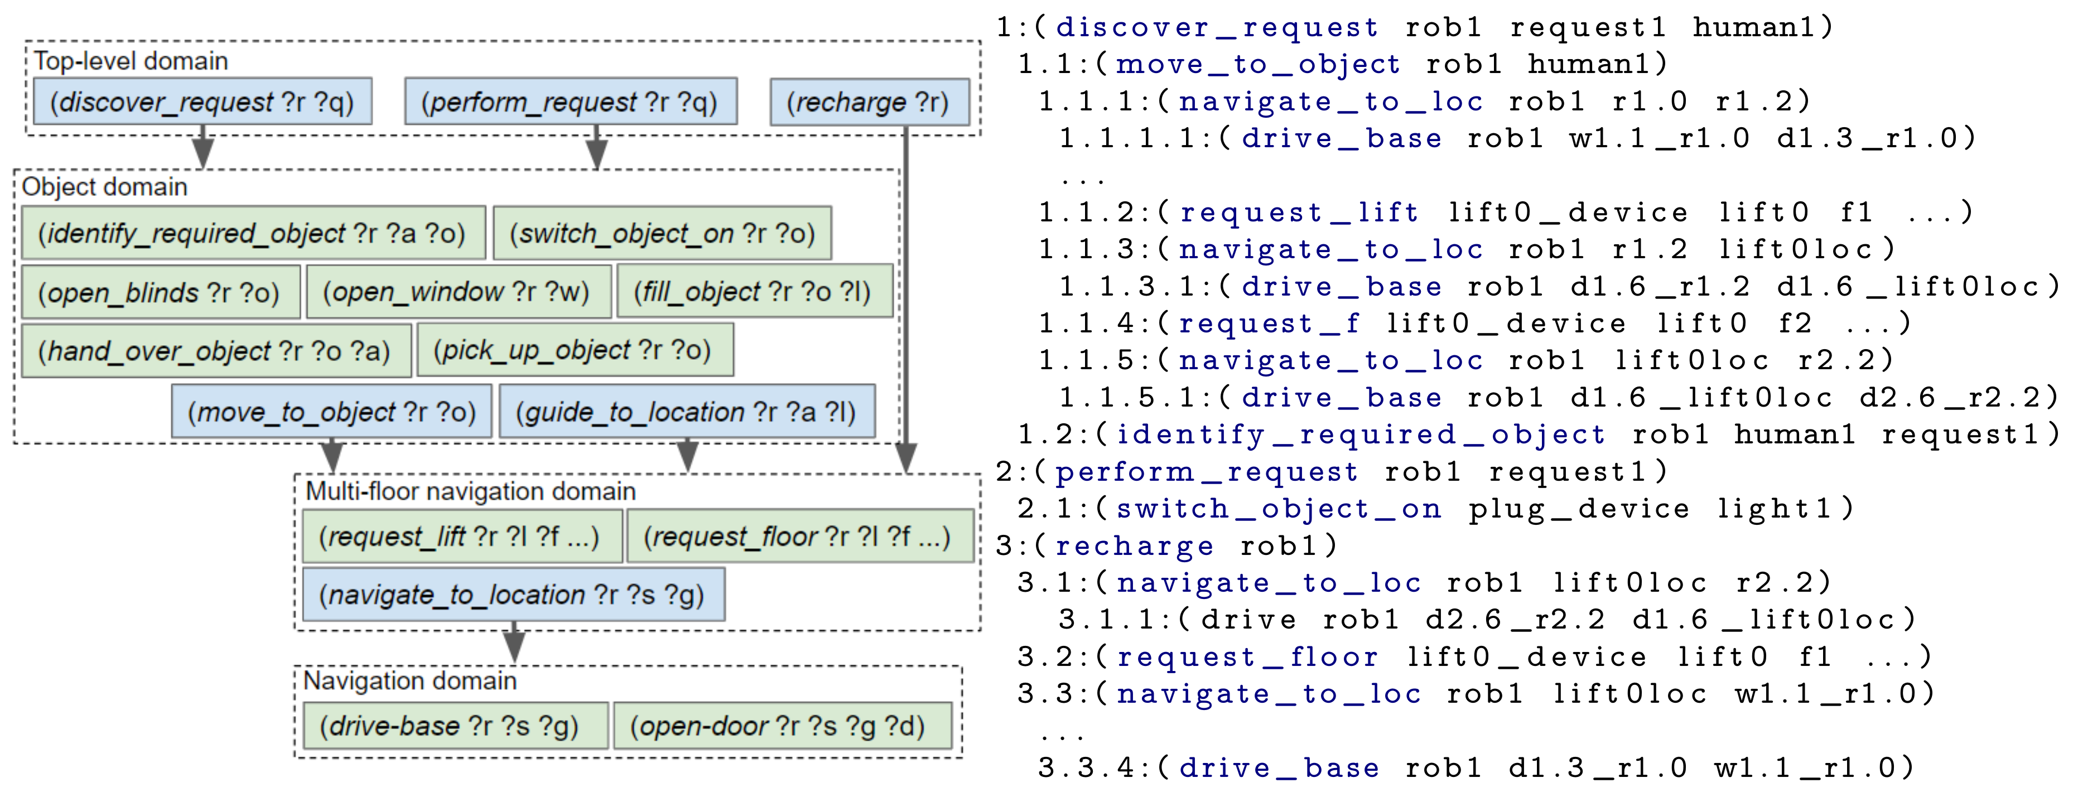Click identify_required_object green box
Screen dimensions: 2073x792
tap(253, 233)
